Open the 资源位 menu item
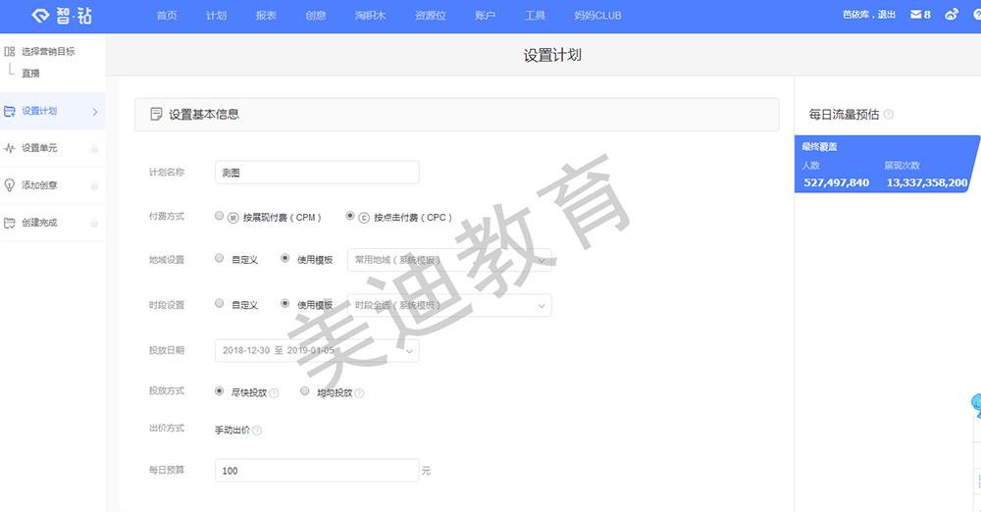Image resolution: width=981 pixels, height=512 pixels. point(430,16)
